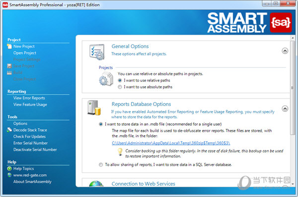This screenshot has width=298, height=197.
Task: Click the Close Project entry
Action: click(24, 79)
